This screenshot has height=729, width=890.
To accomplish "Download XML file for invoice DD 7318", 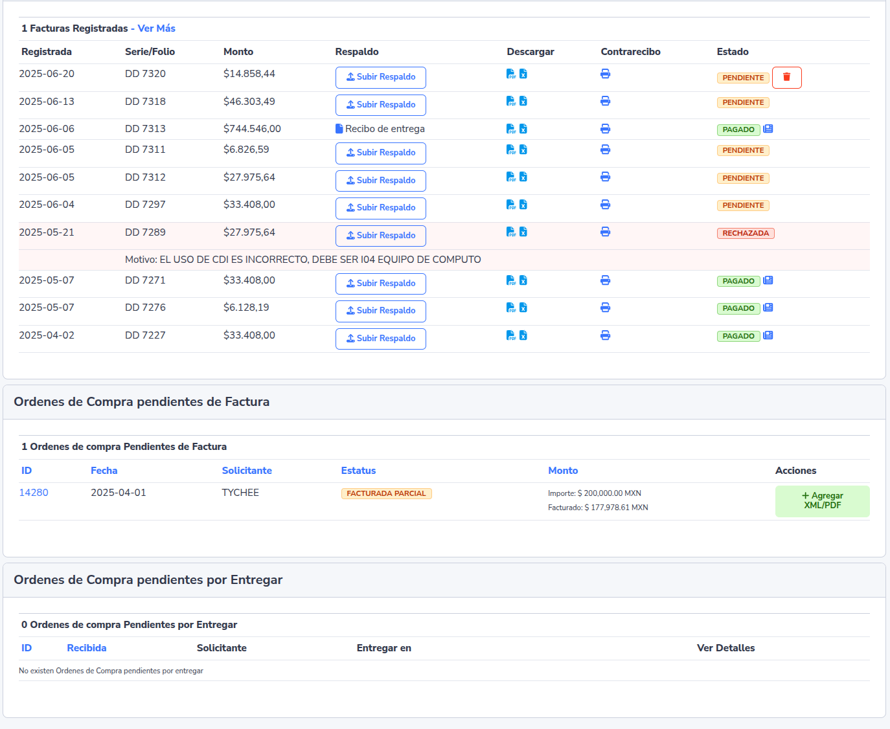I will [523, 101].
